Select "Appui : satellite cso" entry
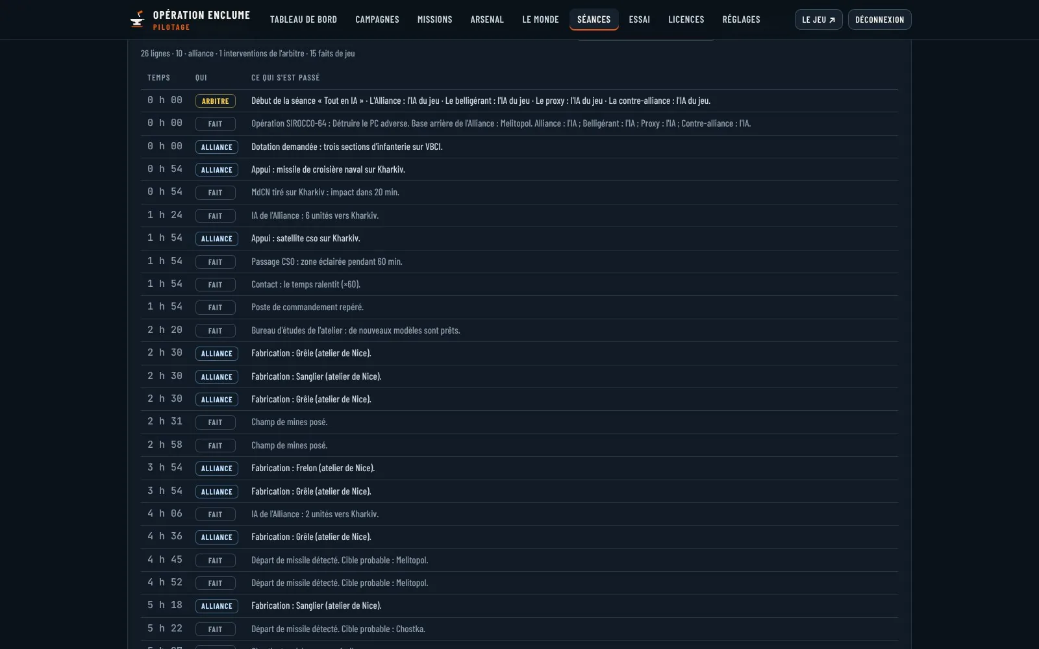The height and width of the screenshot is (649, 1039). click(x=306, y=238)
